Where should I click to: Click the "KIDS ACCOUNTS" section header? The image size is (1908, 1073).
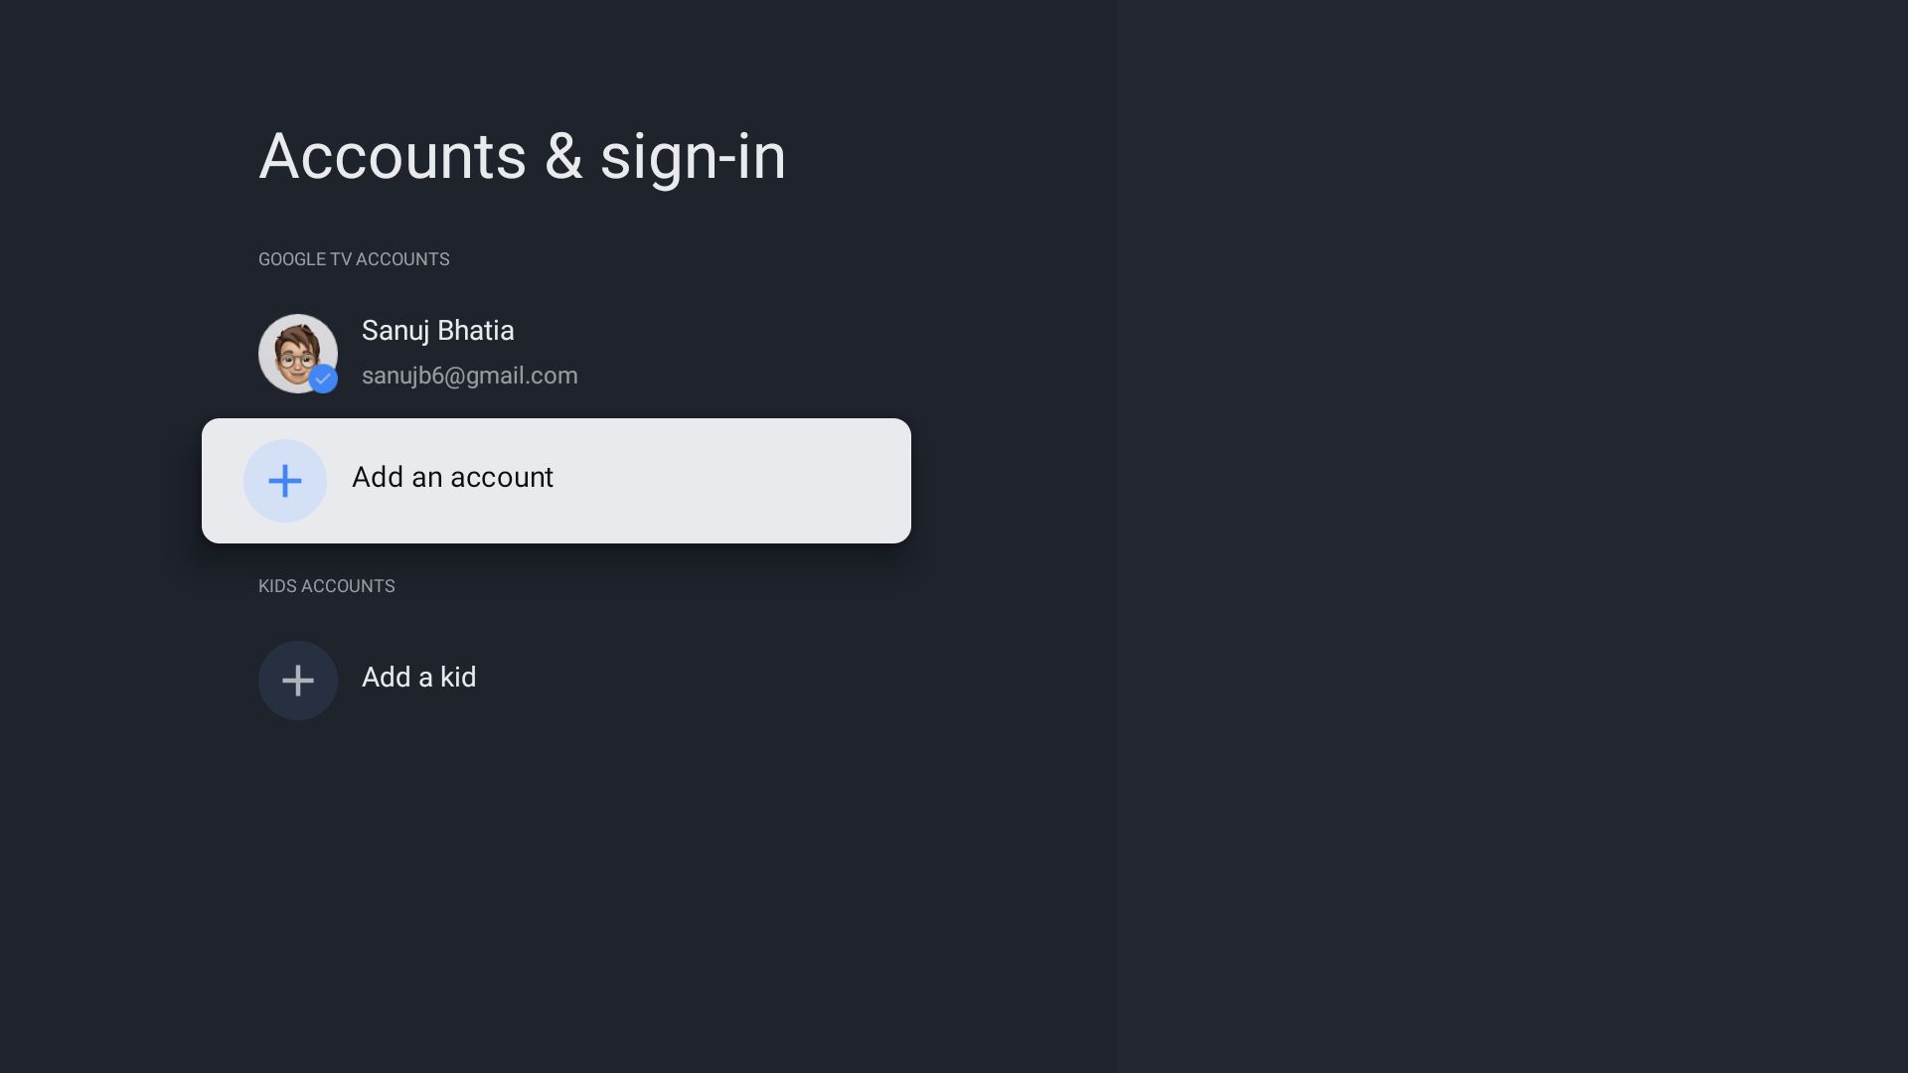pyautogui.click(x=326, y=586)
